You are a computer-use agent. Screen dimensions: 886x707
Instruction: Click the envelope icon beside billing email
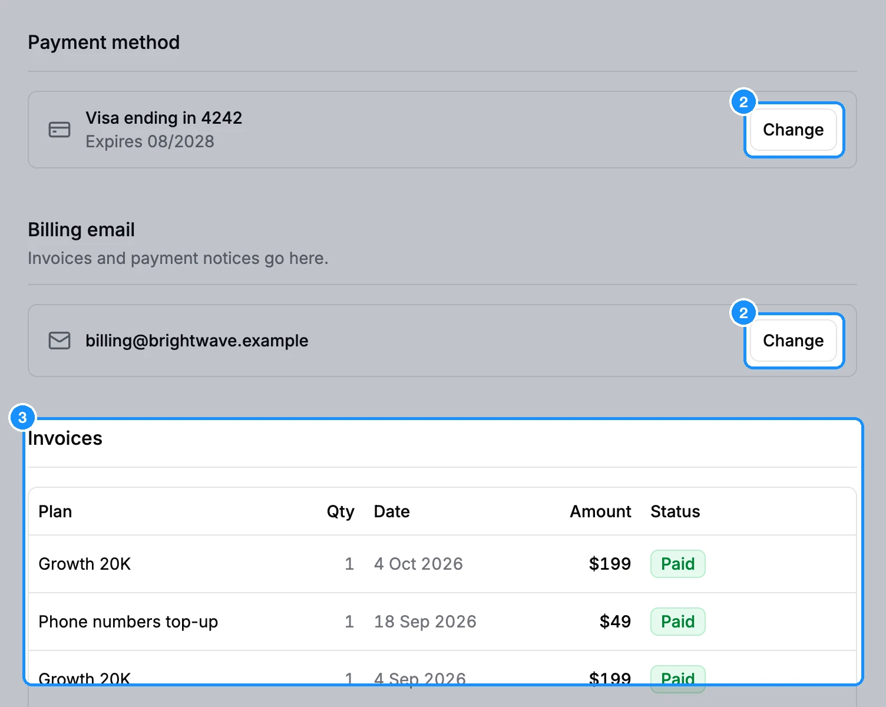59,341
